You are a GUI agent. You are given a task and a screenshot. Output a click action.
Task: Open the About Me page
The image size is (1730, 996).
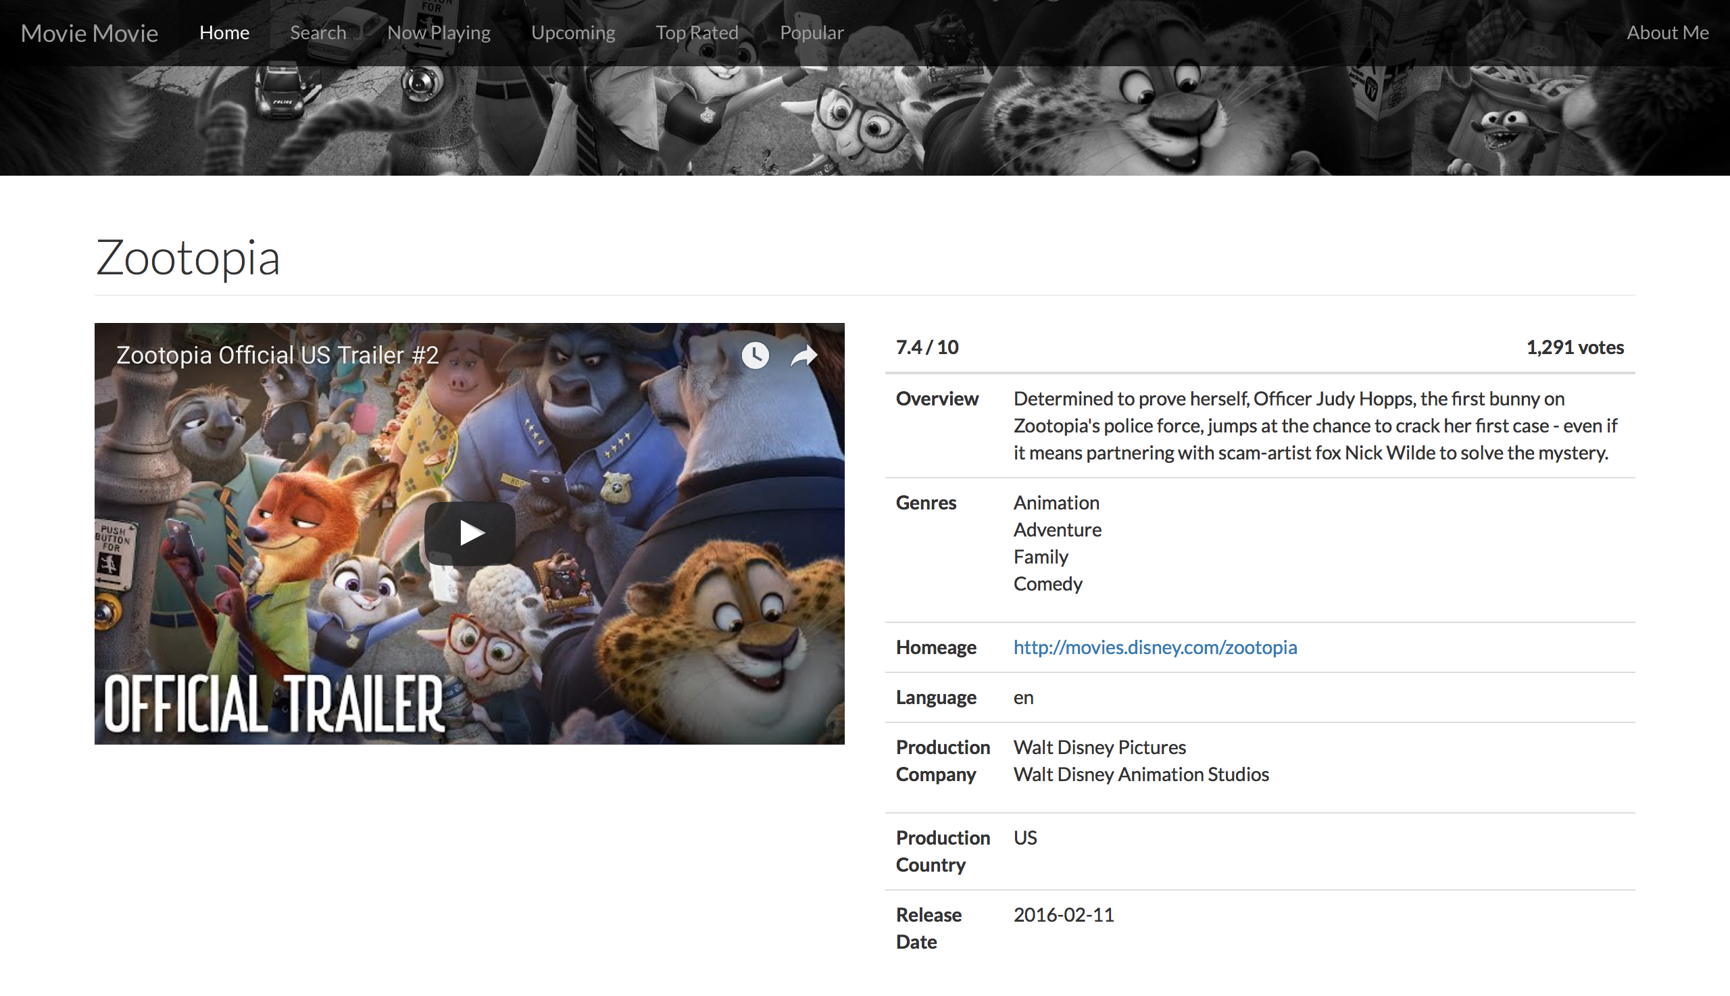coord(1667,32)
